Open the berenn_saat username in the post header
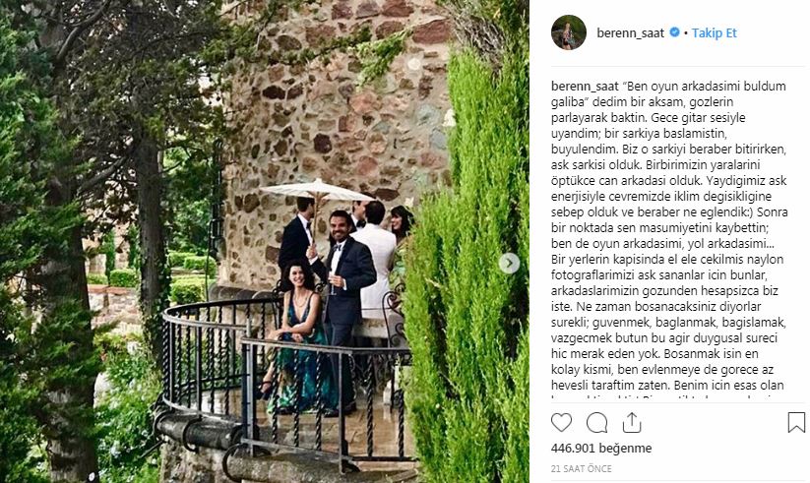 [x=630, y=33]
